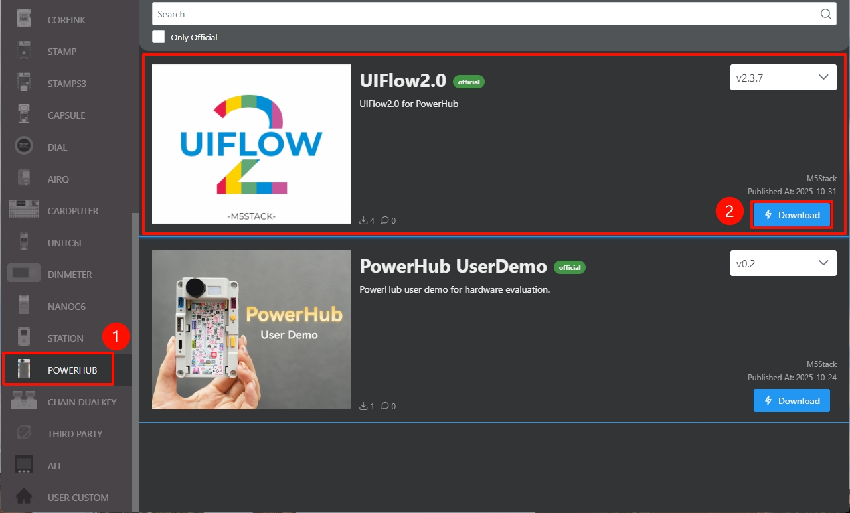Enable the Only Official checkbox

[x=159, y=37]
